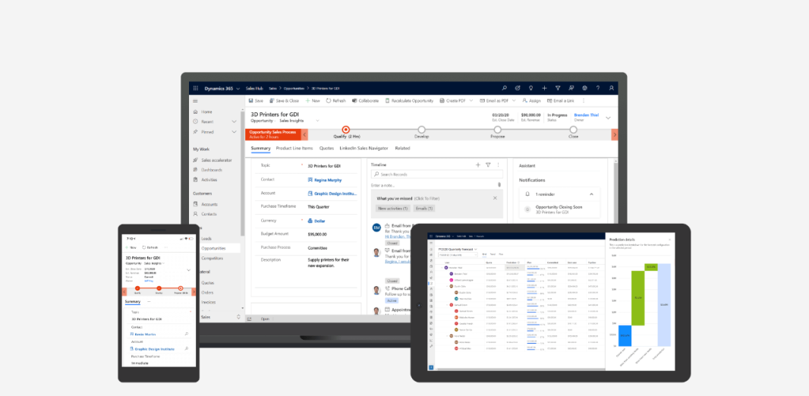Click the Timeline filter funnel icon
The height and width of the screenshot is (396, 809).
pos(488,165)
